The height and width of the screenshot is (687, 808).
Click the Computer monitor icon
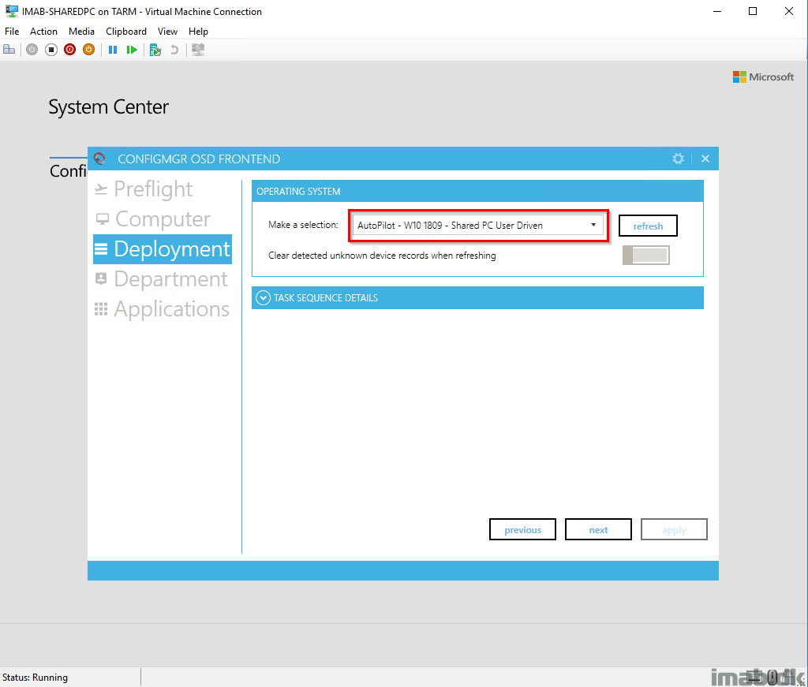102,219
